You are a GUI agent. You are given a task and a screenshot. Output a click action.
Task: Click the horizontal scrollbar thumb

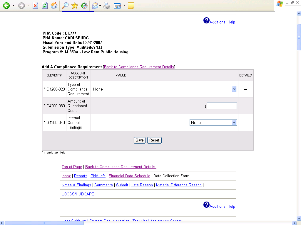(x=44, y=223)
